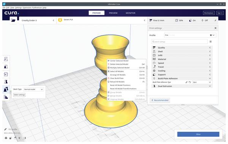
Task: Select the Support Blocker tool icon
Action: click(6, 97)
